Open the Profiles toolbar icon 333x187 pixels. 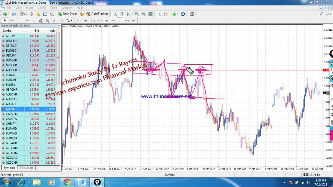tap(14, 14)
